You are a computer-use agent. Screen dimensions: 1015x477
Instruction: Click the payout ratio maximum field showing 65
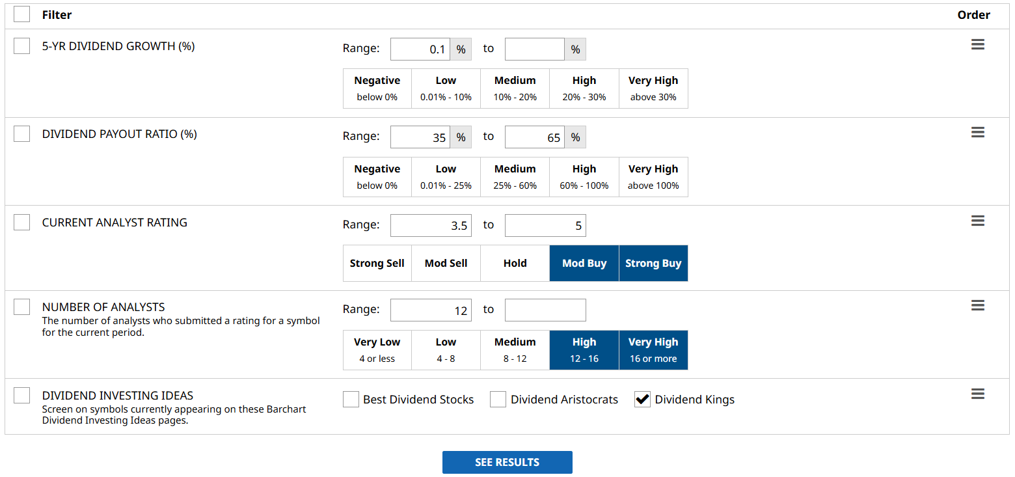(534, 137)
